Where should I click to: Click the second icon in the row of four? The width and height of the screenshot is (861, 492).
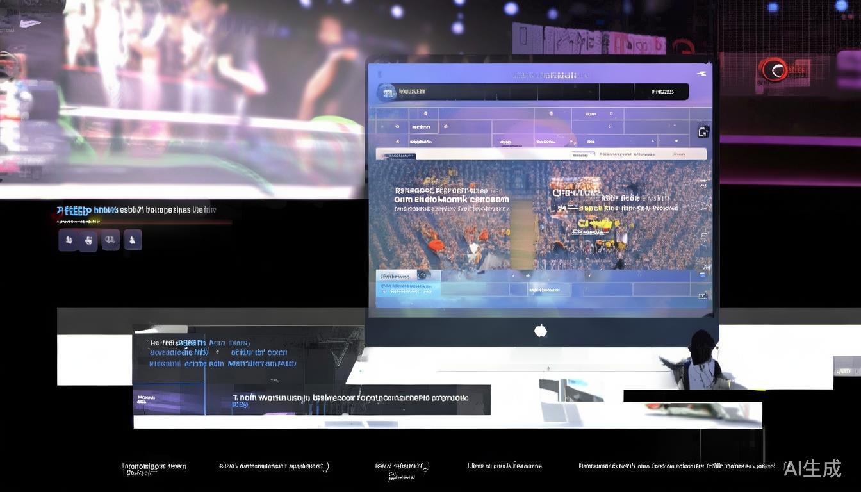pos(88,240)
